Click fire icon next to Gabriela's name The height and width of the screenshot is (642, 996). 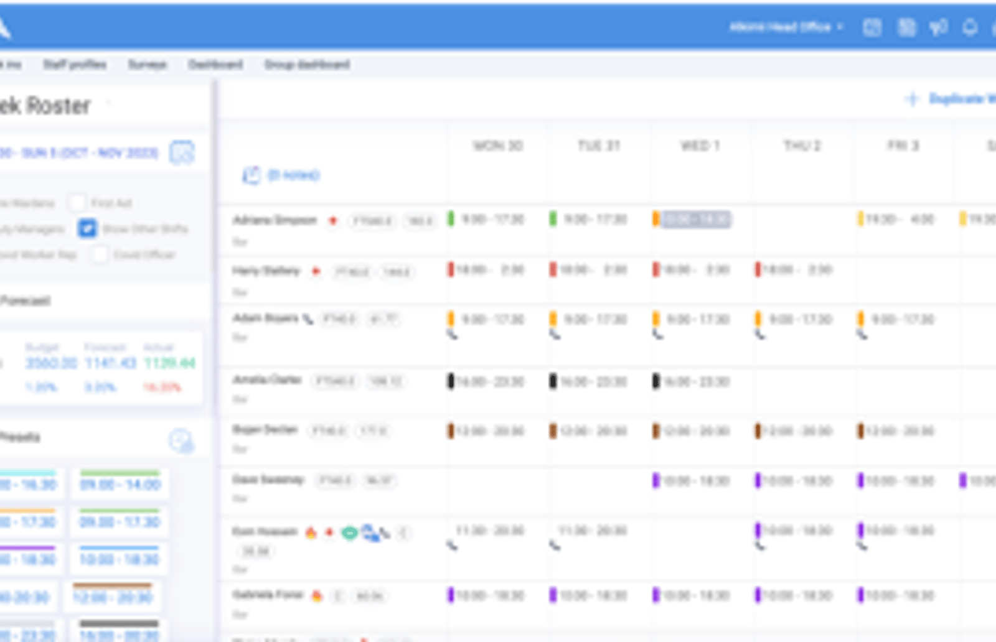point(317,596)
